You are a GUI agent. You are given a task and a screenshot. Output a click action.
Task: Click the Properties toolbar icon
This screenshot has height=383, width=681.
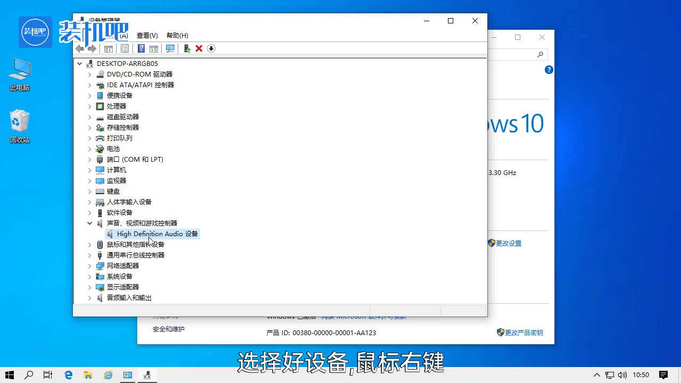124,49
